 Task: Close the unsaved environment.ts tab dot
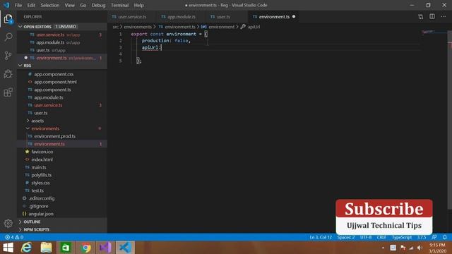click(294, 17)
